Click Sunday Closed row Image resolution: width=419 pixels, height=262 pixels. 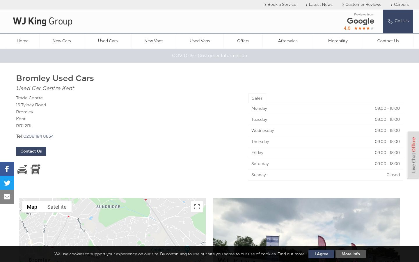pos(326,175)
